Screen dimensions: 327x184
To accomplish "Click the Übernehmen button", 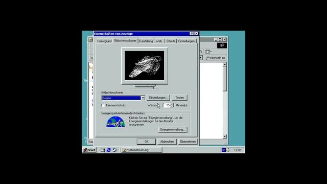I will [x=188, y=142].
